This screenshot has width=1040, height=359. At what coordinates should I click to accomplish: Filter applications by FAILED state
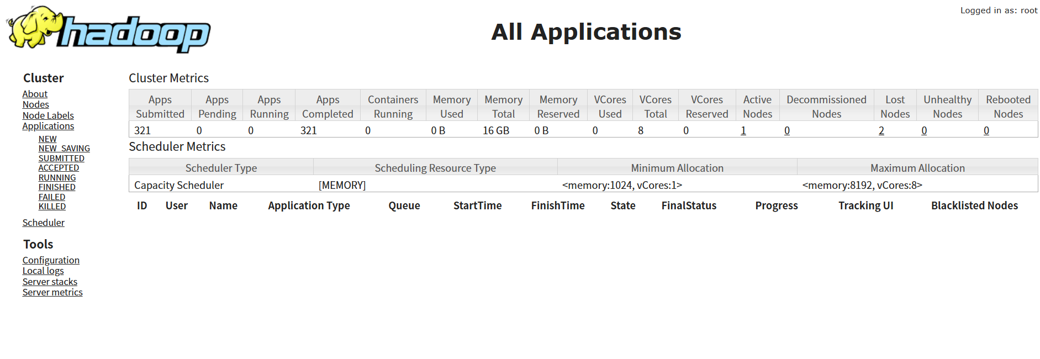point(52,197)
